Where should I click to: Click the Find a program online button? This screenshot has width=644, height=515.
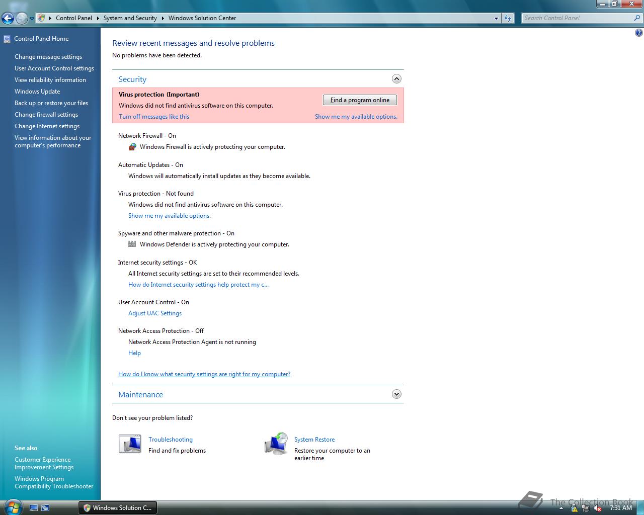pos(360,100)
